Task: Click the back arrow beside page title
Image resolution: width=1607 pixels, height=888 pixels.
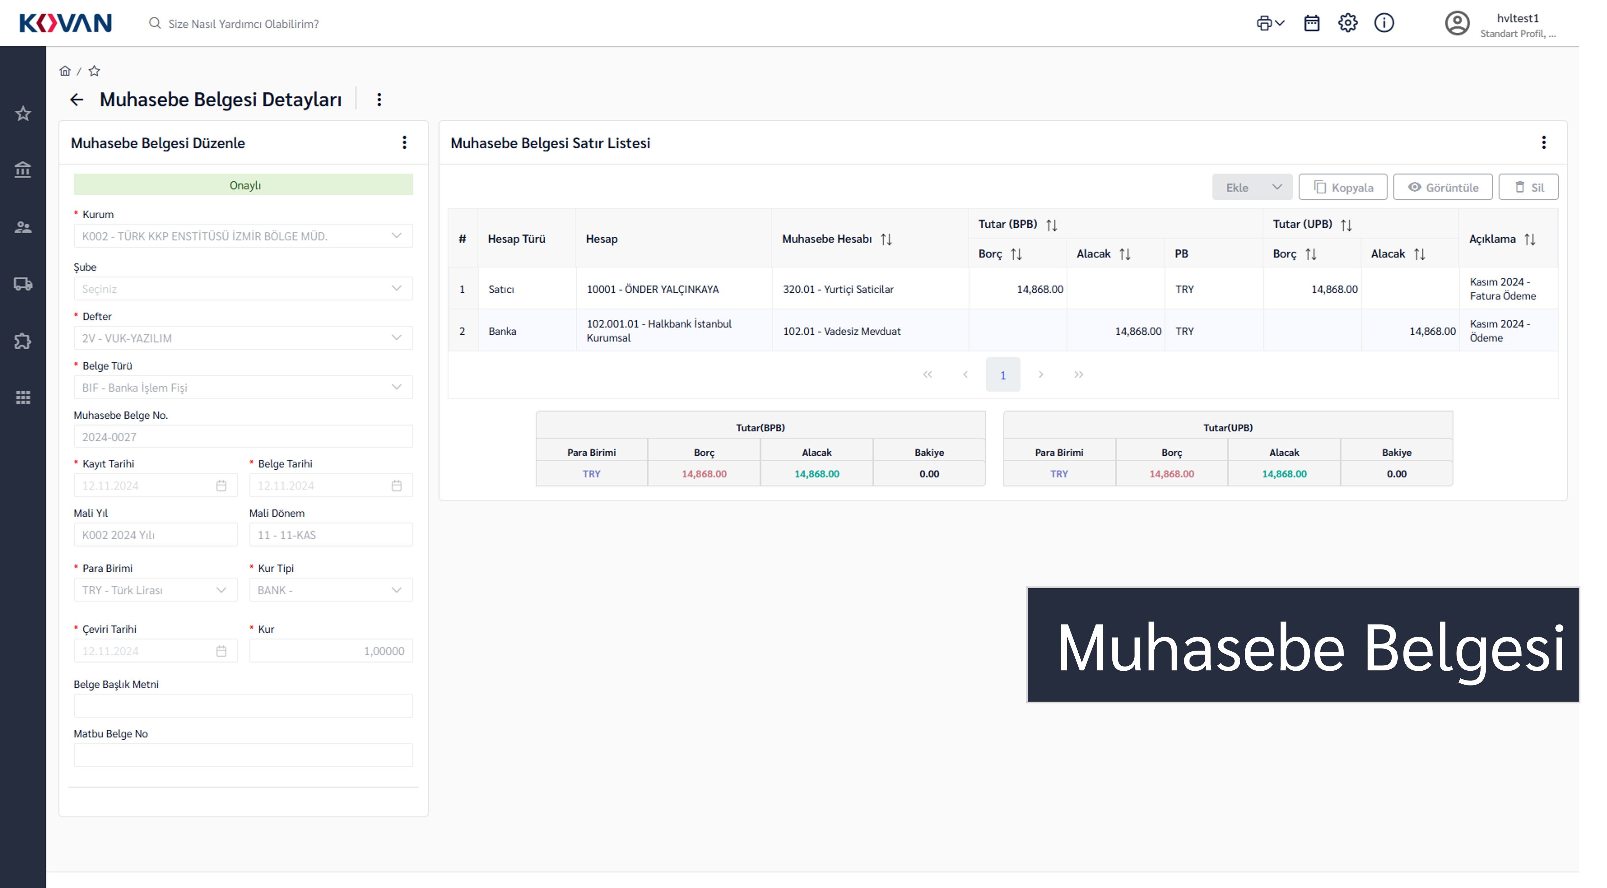Action: coord(77,100)
